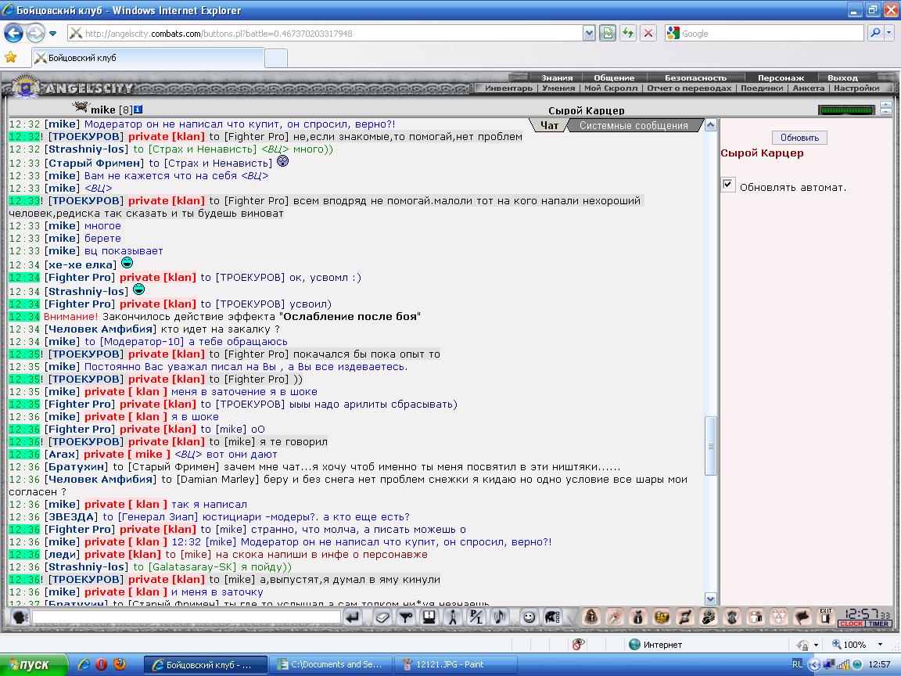Open mike's info via blue i icon

138,110
